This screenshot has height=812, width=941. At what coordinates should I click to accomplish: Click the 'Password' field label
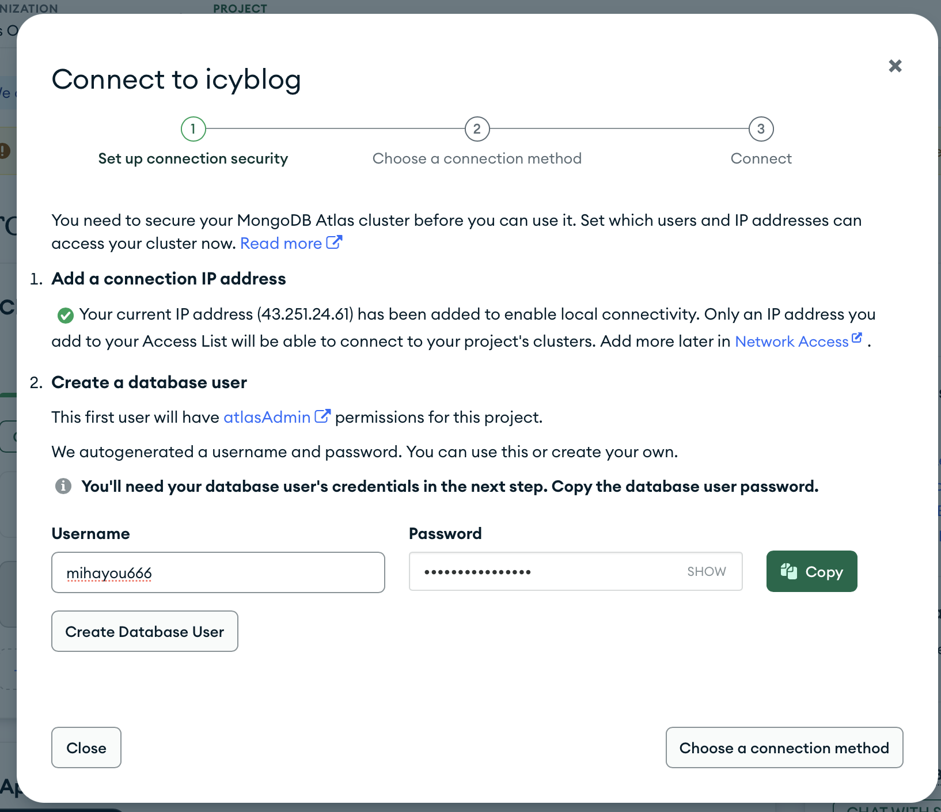(x=445, y=533)
